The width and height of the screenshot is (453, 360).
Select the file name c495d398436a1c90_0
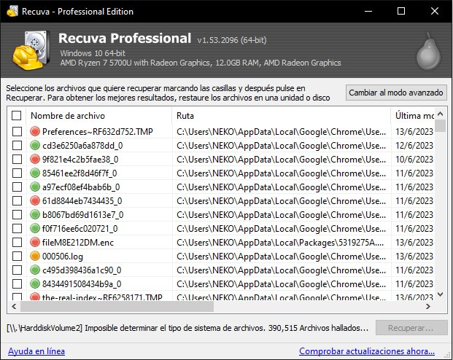tap(82, 270)
